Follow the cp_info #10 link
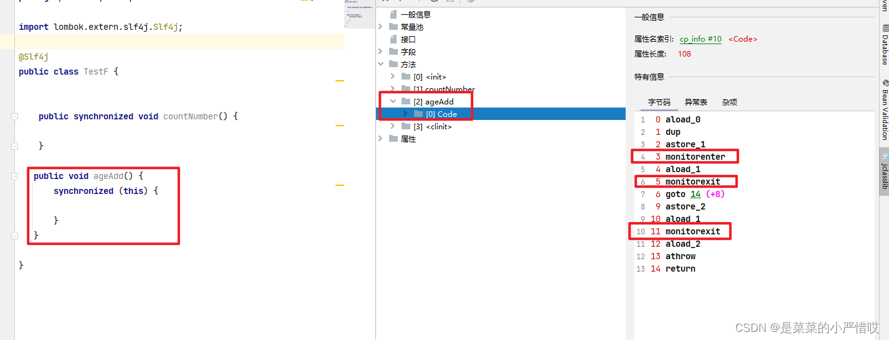The height and width of the screenshot is (340, 889). [700, 39]
